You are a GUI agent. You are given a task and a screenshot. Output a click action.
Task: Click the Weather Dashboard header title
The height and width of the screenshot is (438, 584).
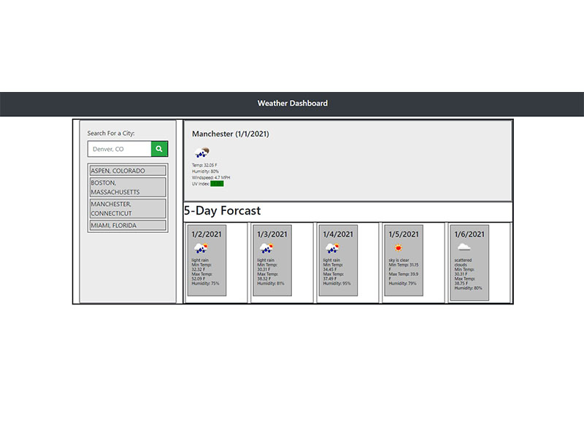click(x=292, y=104)
